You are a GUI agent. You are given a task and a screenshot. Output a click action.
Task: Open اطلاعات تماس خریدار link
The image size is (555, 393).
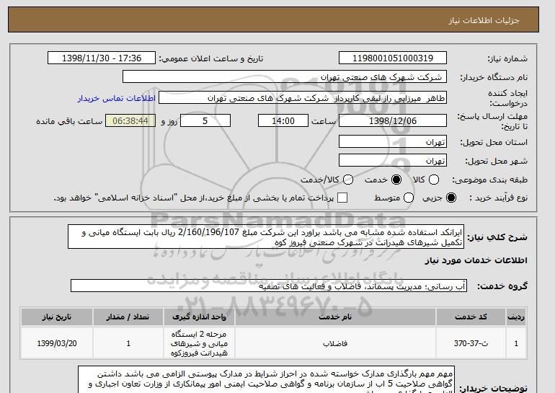point(117,98)
